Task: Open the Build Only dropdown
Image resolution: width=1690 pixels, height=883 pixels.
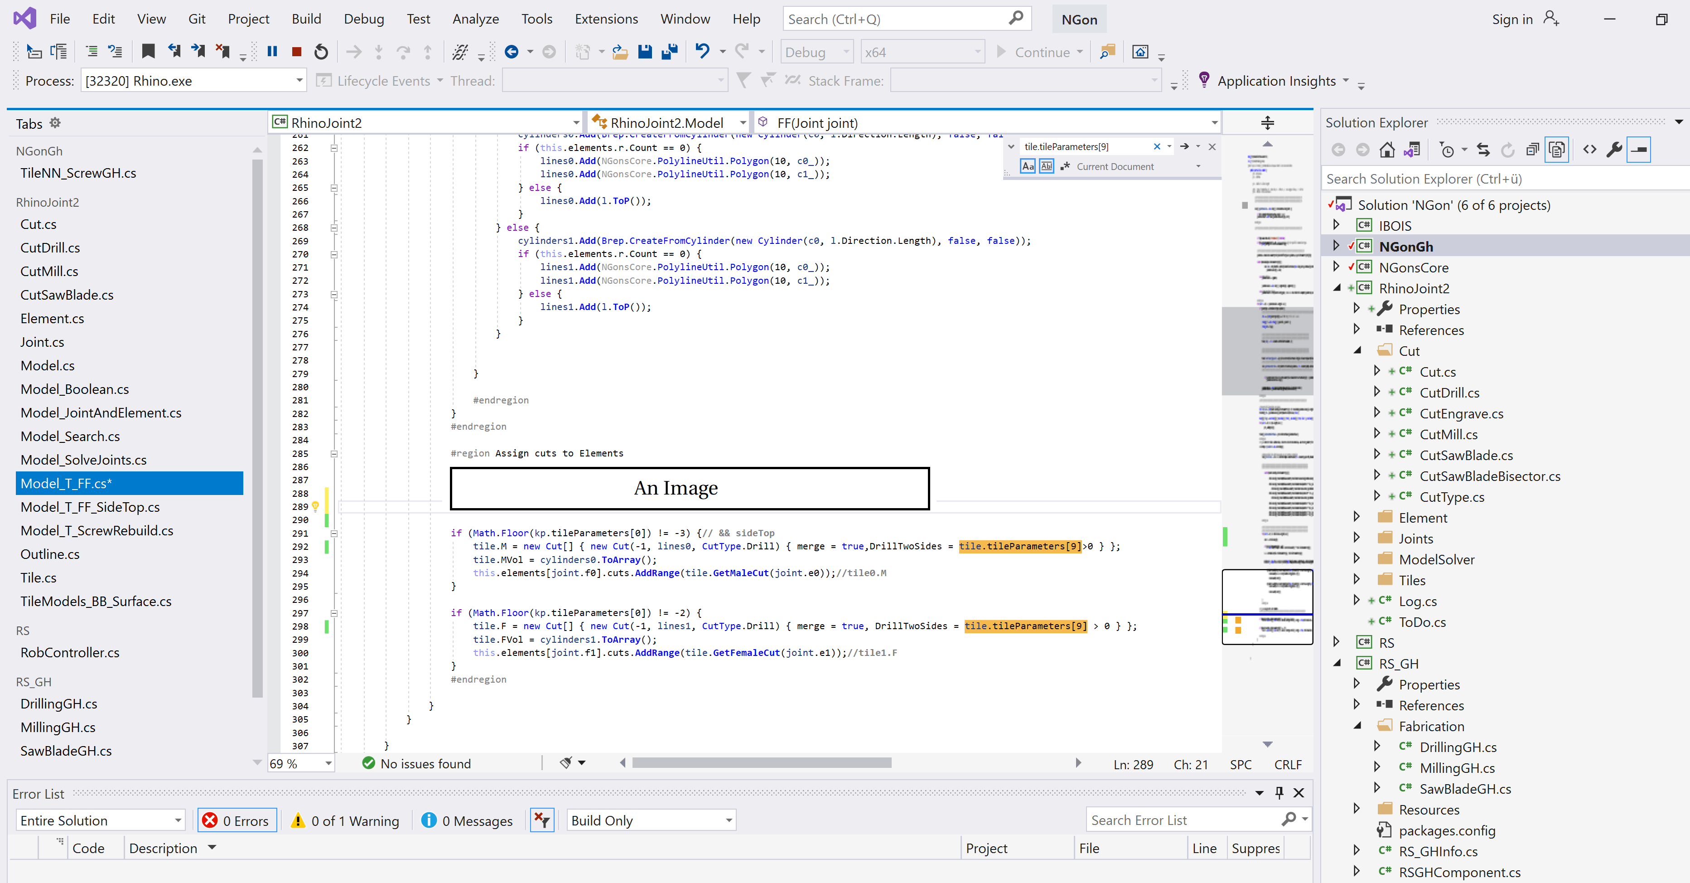Action: 728,820
